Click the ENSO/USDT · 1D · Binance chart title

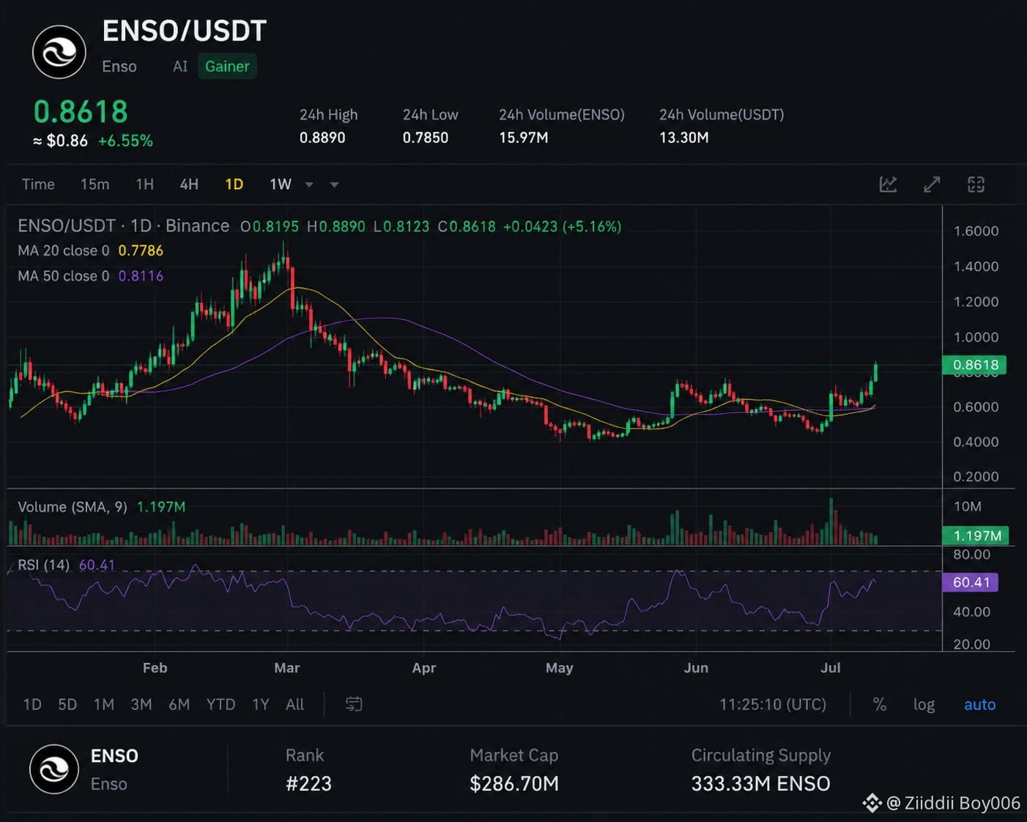point(123,226)
